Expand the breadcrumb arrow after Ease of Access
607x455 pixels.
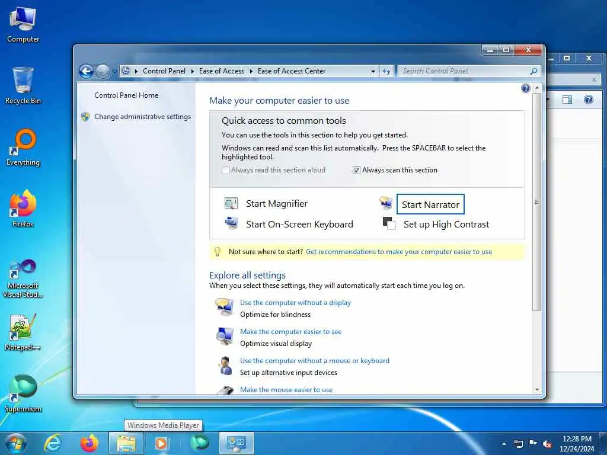pos(251,71)
